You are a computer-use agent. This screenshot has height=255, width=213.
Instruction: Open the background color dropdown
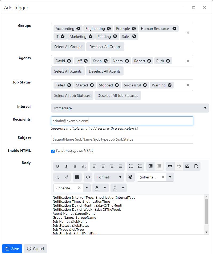coord(118,188)
